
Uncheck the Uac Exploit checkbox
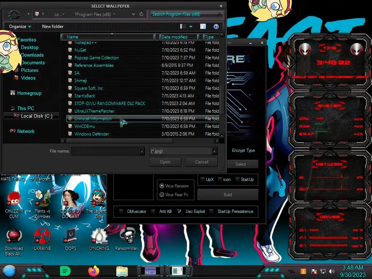pos(179,211)
